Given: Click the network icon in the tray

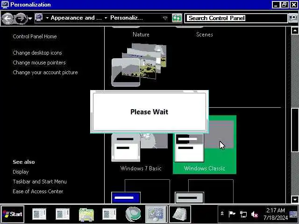Looking at the screenshot, I should (243, 215).
